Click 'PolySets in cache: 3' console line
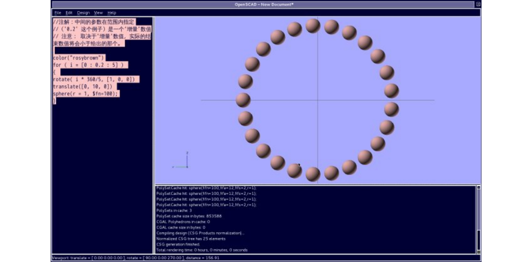This screenshot has height=262, width=532. coord(174,211)
